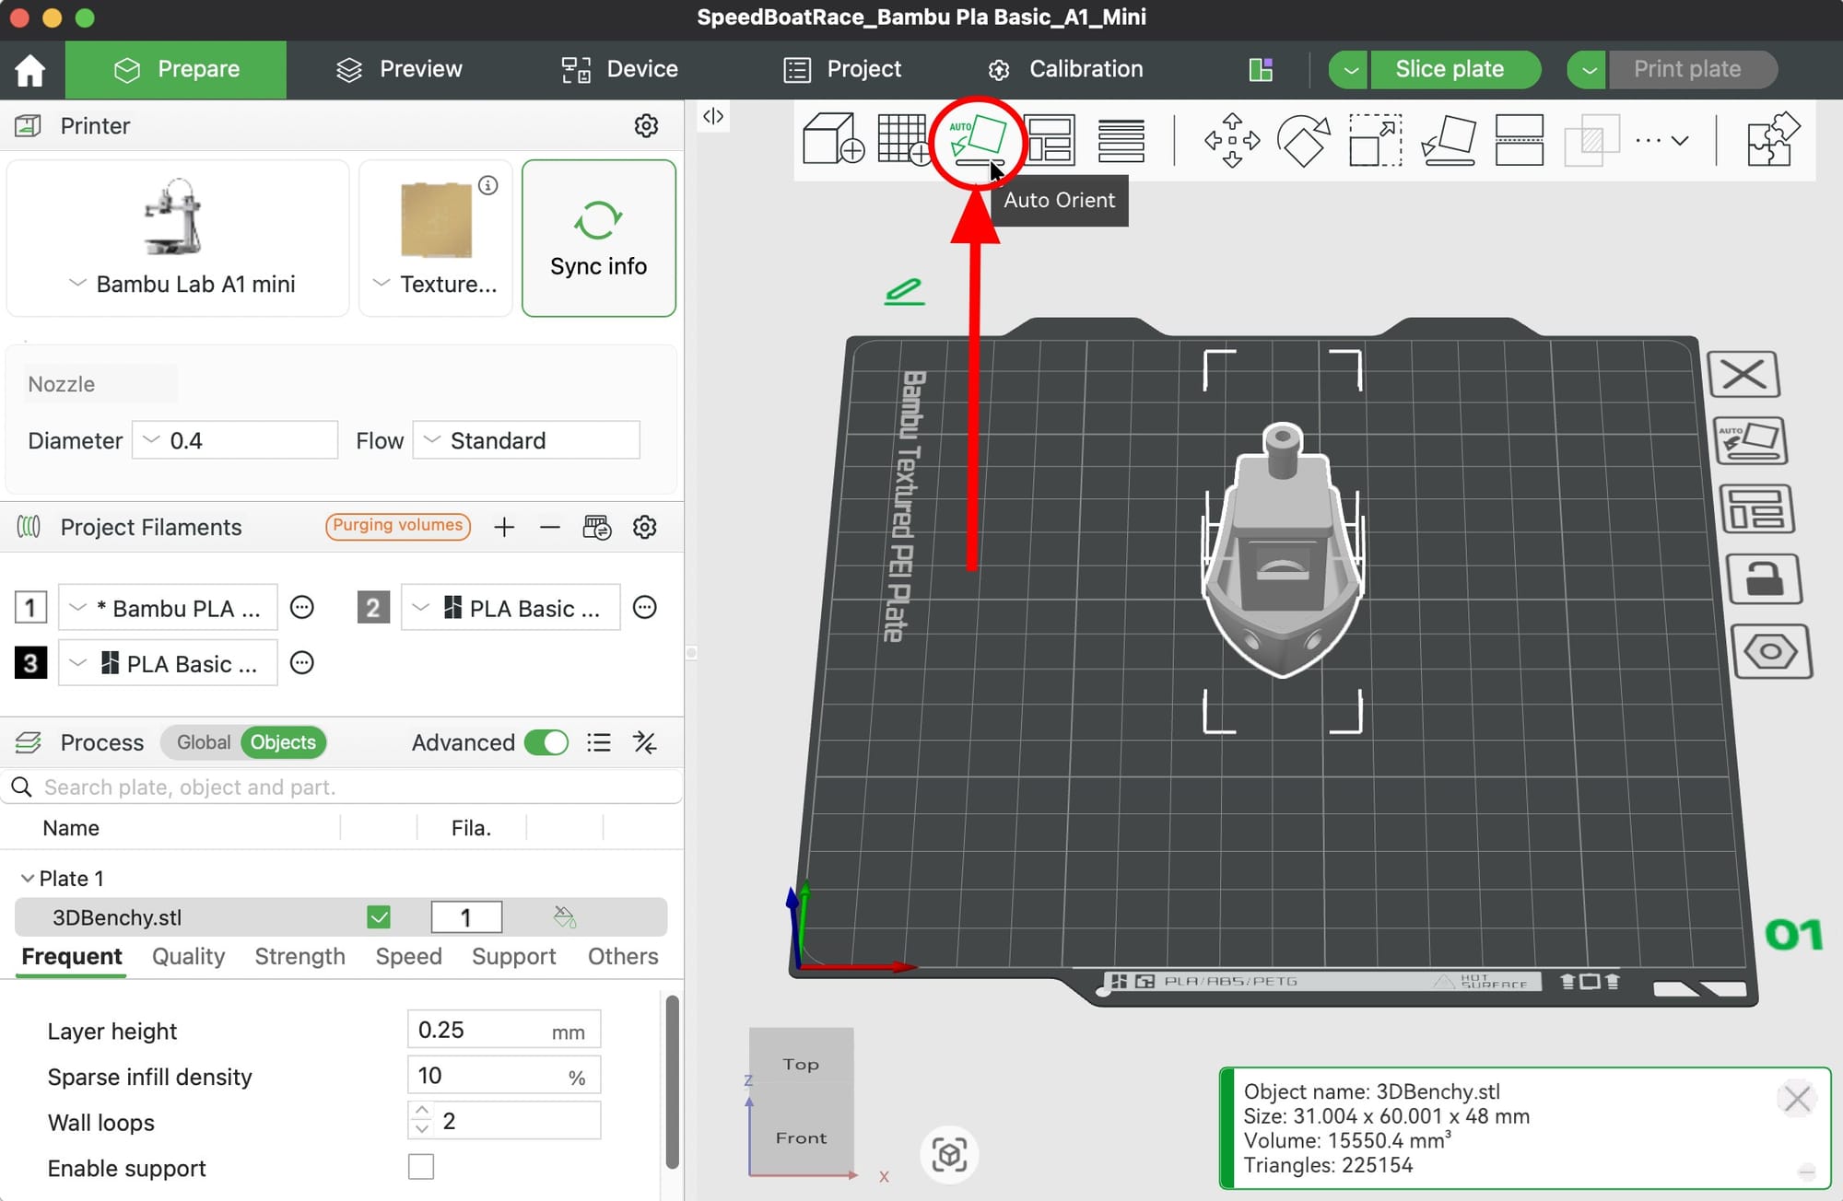Check the Enable support checkbox
This screenshot has width=1843, height=1201.
tap(421, 1167)
